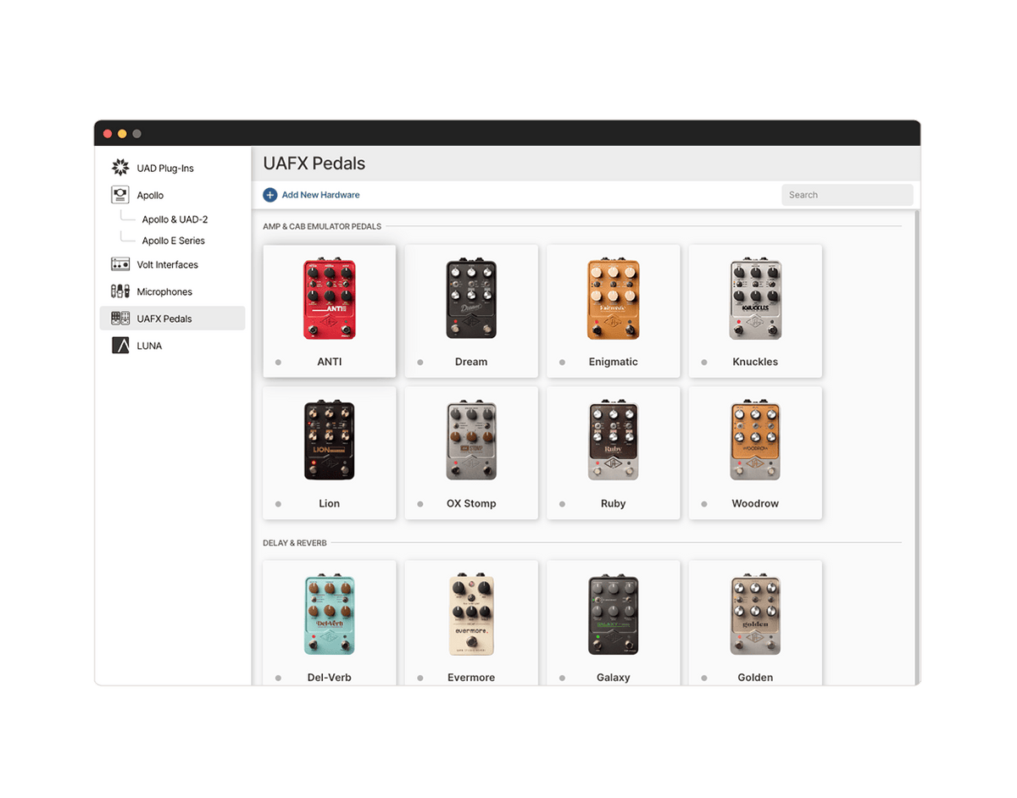The image size is (1017, 798).
Task: Select the UAD Plug-Ins sidebar icon
Action: (119, 167)
